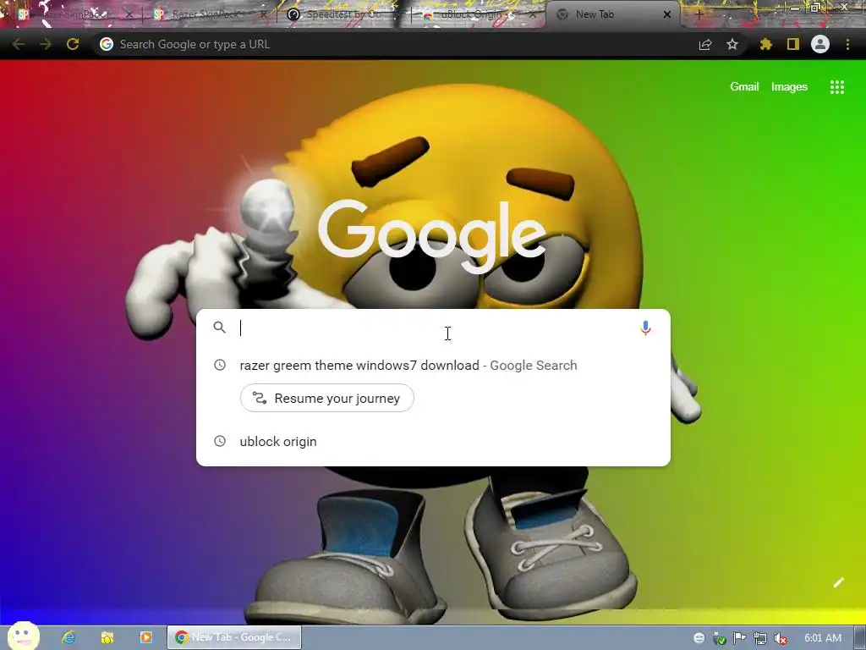
Task: Open the clock showing 6:01 AM
Action: pyautogui.click(x=822, y=638)
